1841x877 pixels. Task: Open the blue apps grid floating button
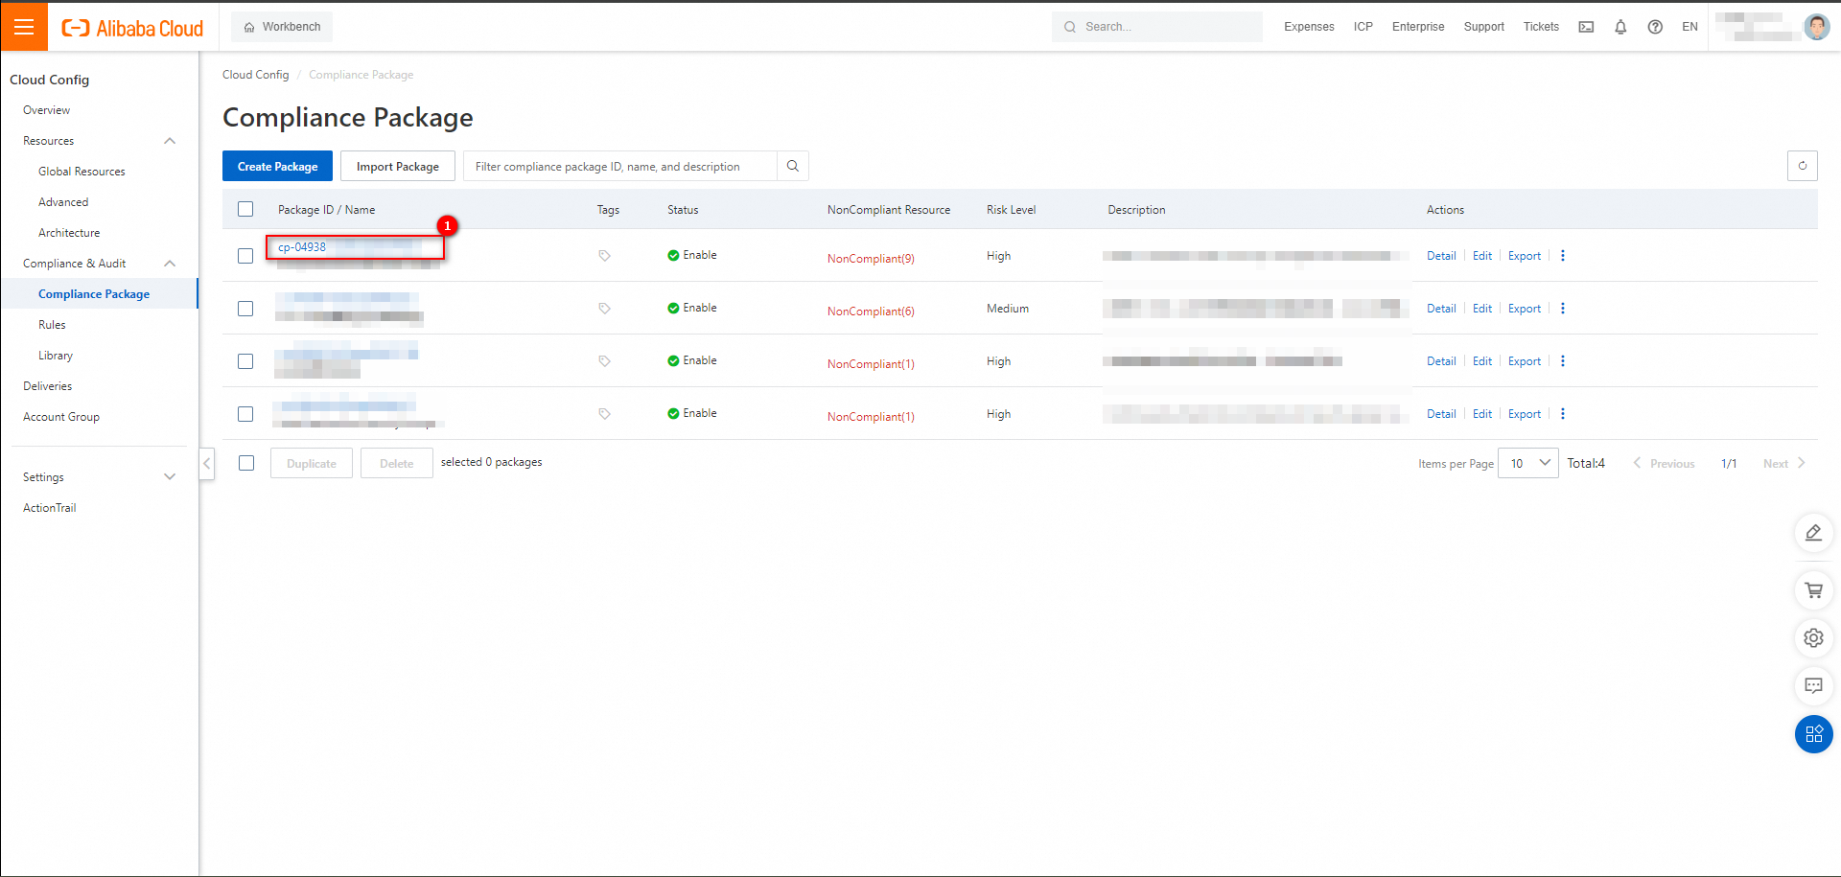1813,734
